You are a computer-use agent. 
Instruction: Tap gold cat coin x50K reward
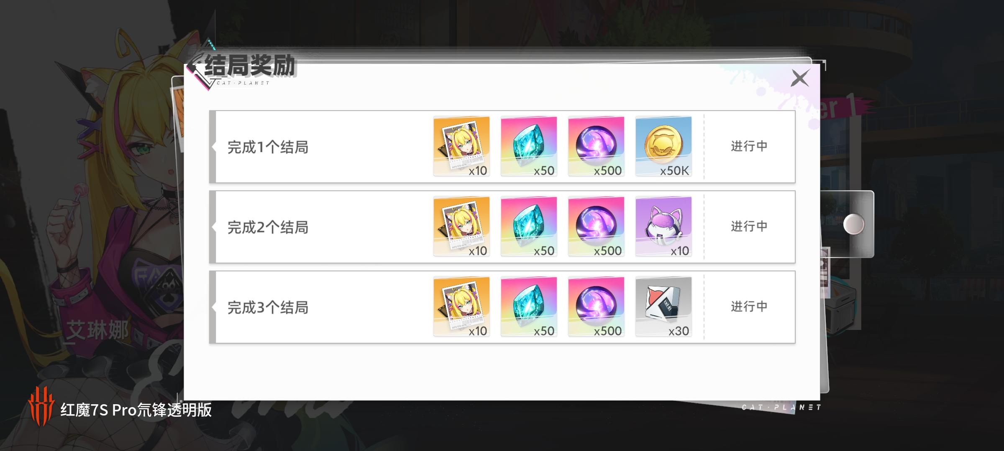point(663,146)
